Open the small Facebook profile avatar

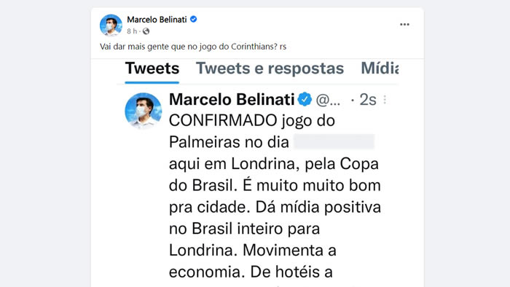click(x=111, y=25)
